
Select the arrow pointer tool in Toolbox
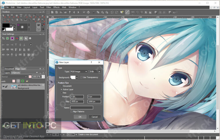point(3,15)
